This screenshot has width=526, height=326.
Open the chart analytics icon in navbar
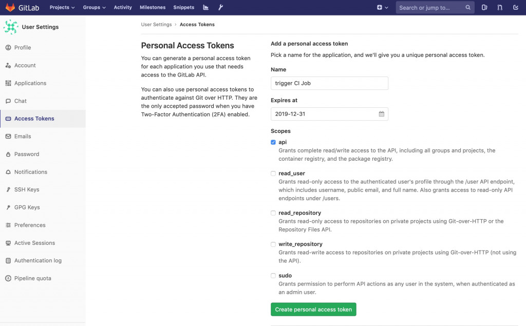tap(206, 8)
